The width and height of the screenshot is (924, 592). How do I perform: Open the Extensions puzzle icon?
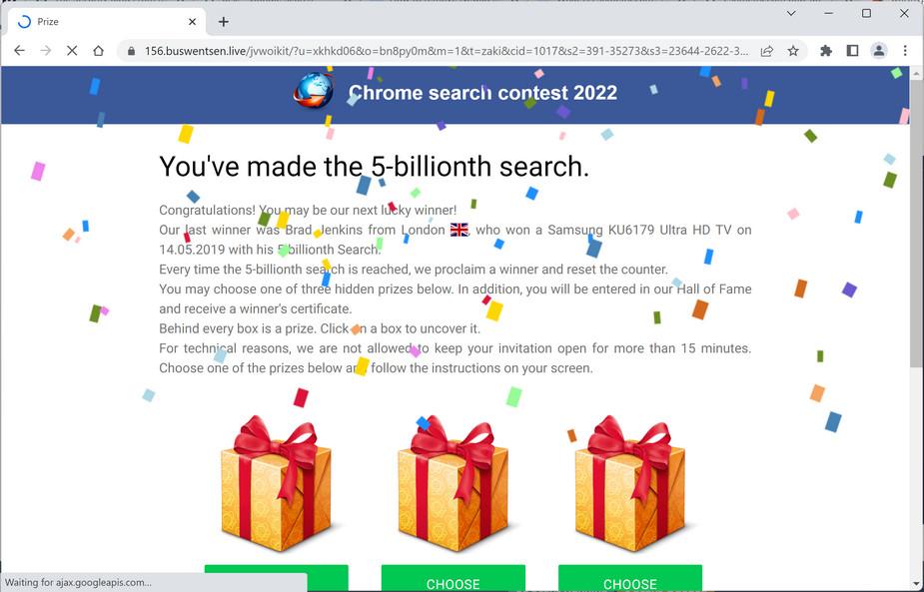pos(825,51)
